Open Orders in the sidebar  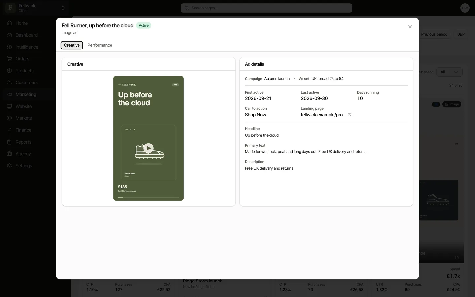coord(22,59)
